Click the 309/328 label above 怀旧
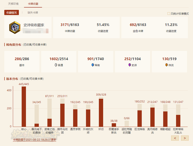 pyautogui.click(x=101, y=95)
